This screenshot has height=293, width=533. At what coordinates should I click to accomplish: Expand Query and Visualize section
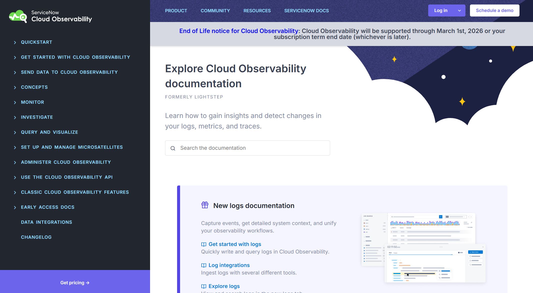(15, 132)
